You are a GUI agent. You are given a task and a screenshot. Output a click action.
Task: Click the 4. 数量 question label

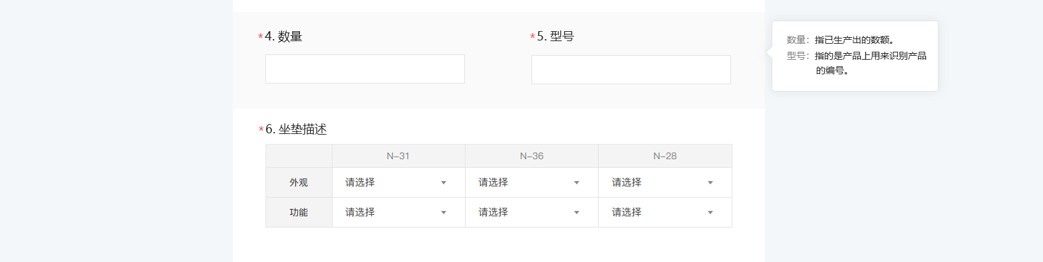283,36
